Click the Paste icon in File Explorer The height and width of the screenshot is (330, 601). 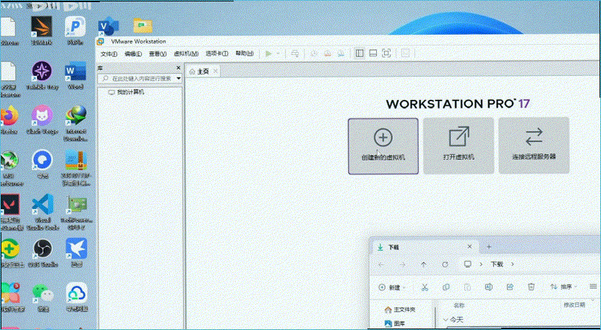point(467,287)
